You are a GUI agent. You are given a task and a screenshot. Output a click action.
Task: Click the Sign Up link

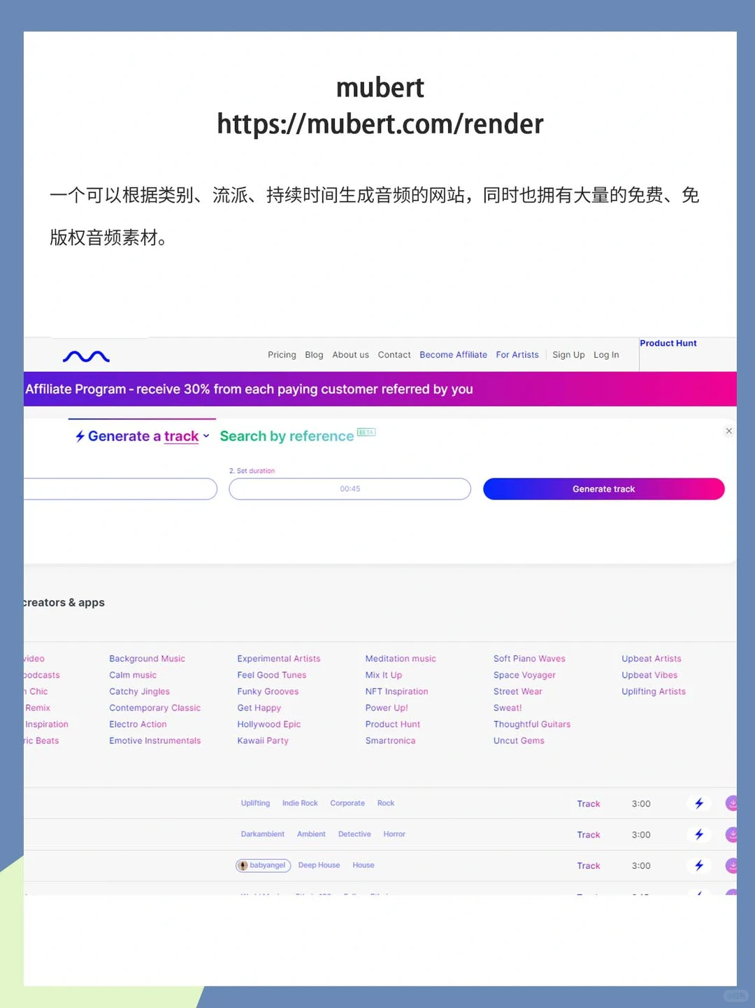pos(568,355)
